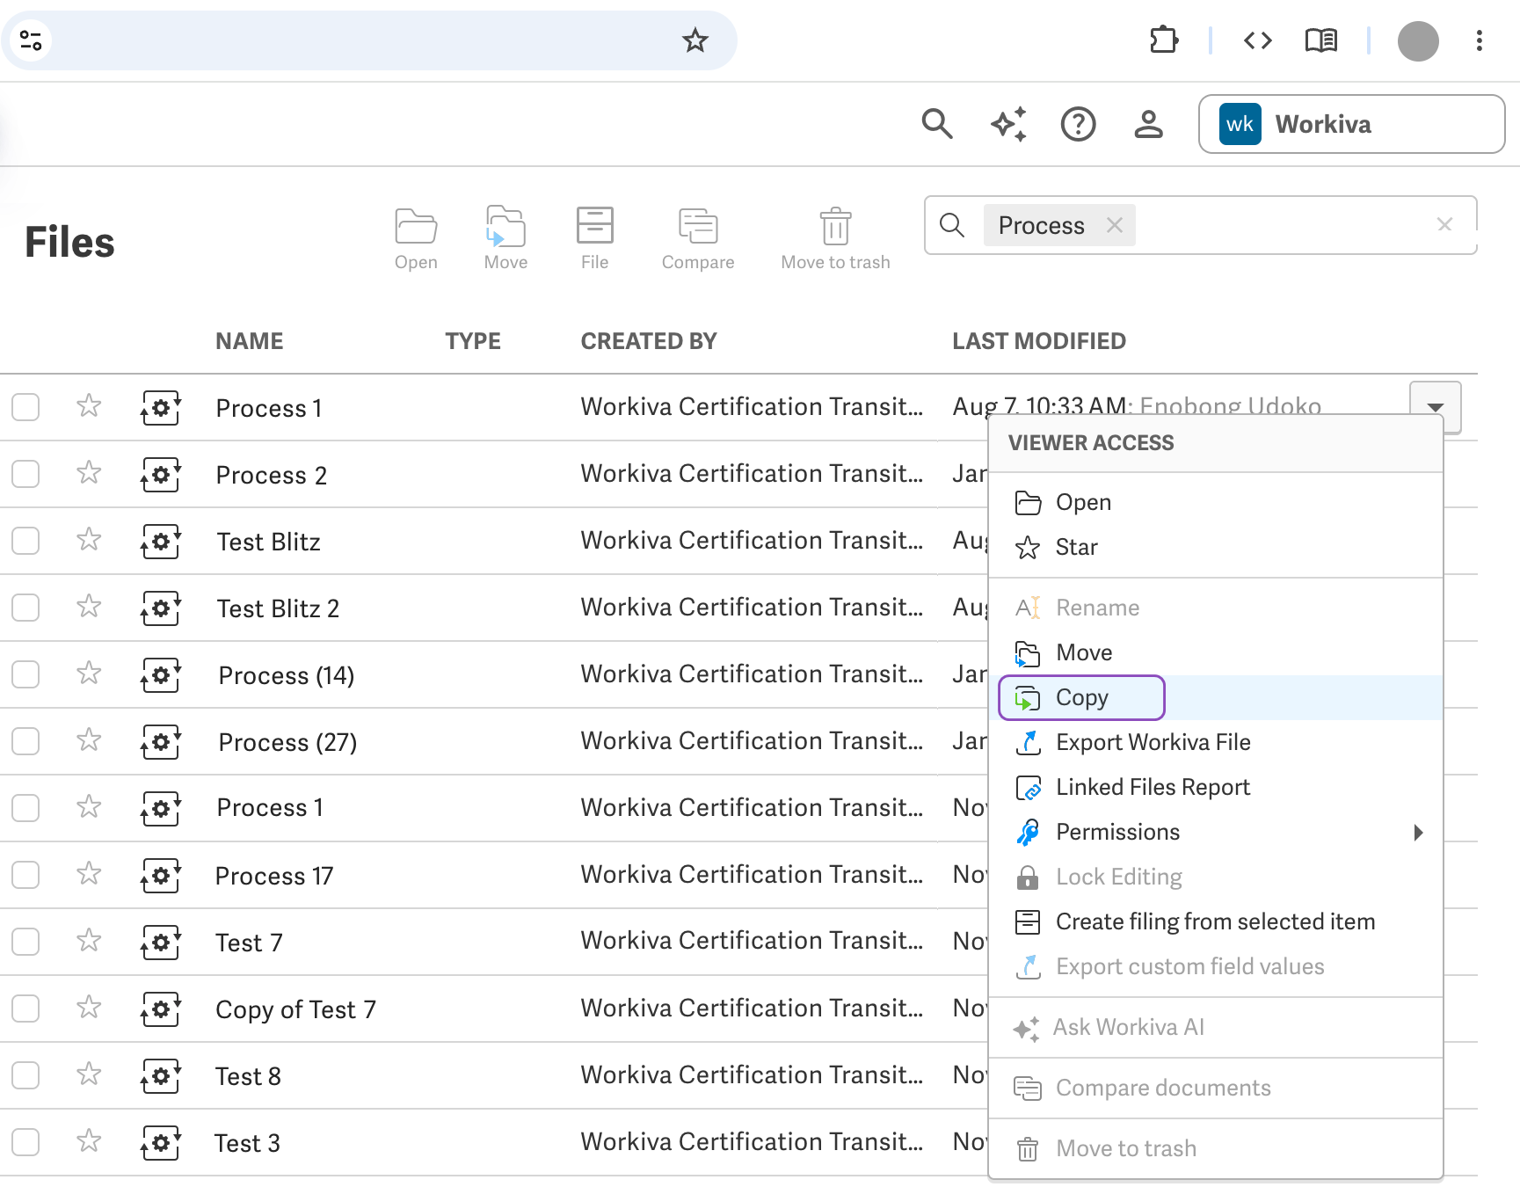This screenshot has height=1187, width=1520.
Task: Open the help question mark icon
Action: 1078,124
